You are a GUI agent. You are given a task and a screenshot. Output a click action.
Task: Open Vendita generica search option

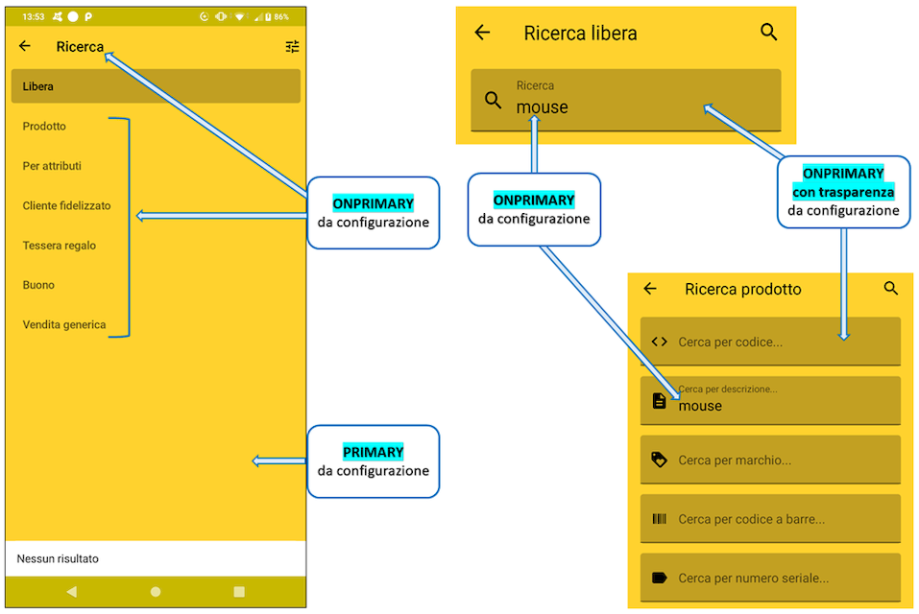[x=64, y=325]
